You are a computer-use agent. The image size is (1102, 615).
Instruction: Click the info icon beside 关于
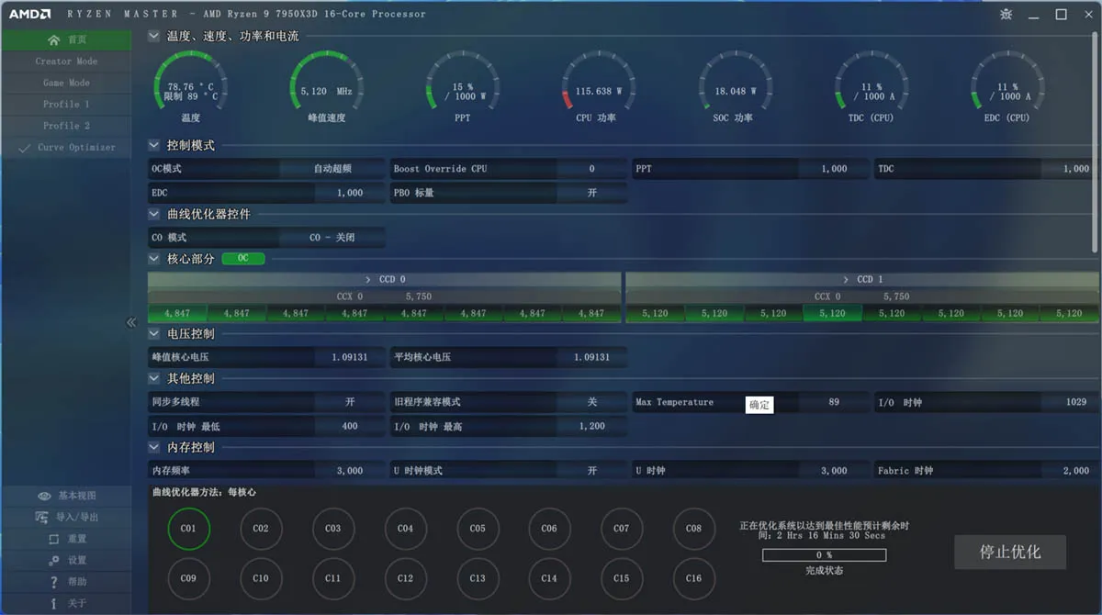[x=54, y=603]
